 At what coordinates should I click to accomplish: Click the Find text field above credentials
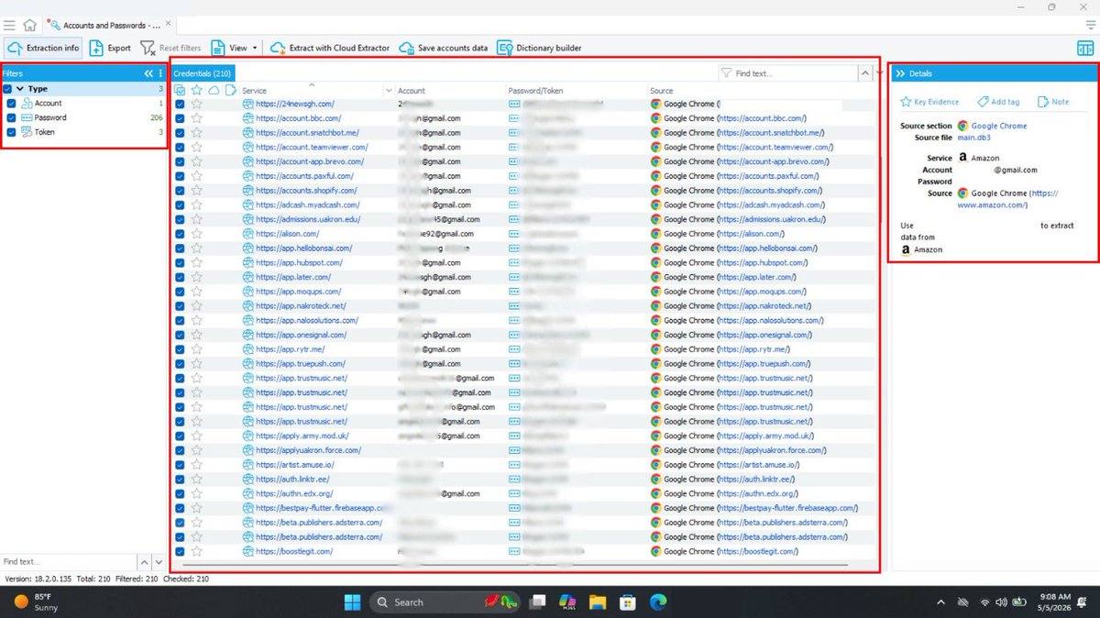coord(787,73)
